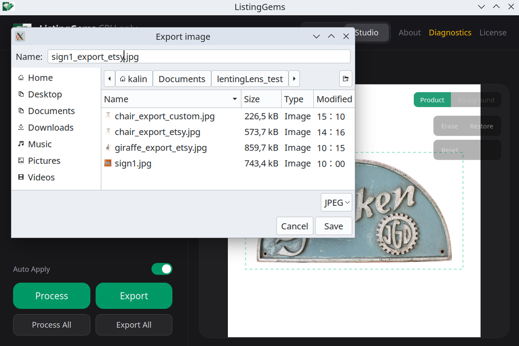Select the Product mode tab
The height and width of the screenshot is (346, 519).
432,100
